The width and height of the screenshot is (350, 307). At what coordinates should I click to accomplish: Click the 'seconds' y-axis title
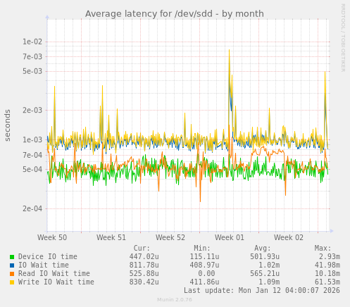coord(8,125)
